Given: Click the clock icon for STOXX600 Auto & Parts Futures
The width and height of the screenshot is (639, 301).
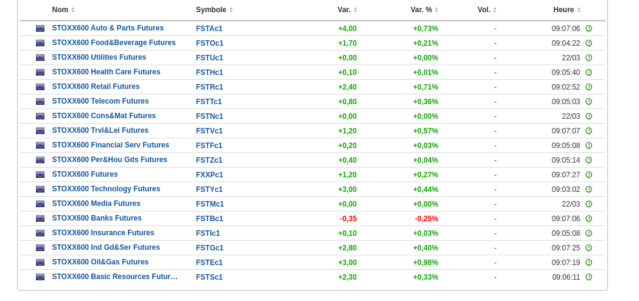Looking at the screenshot, I should coord(588,29).
